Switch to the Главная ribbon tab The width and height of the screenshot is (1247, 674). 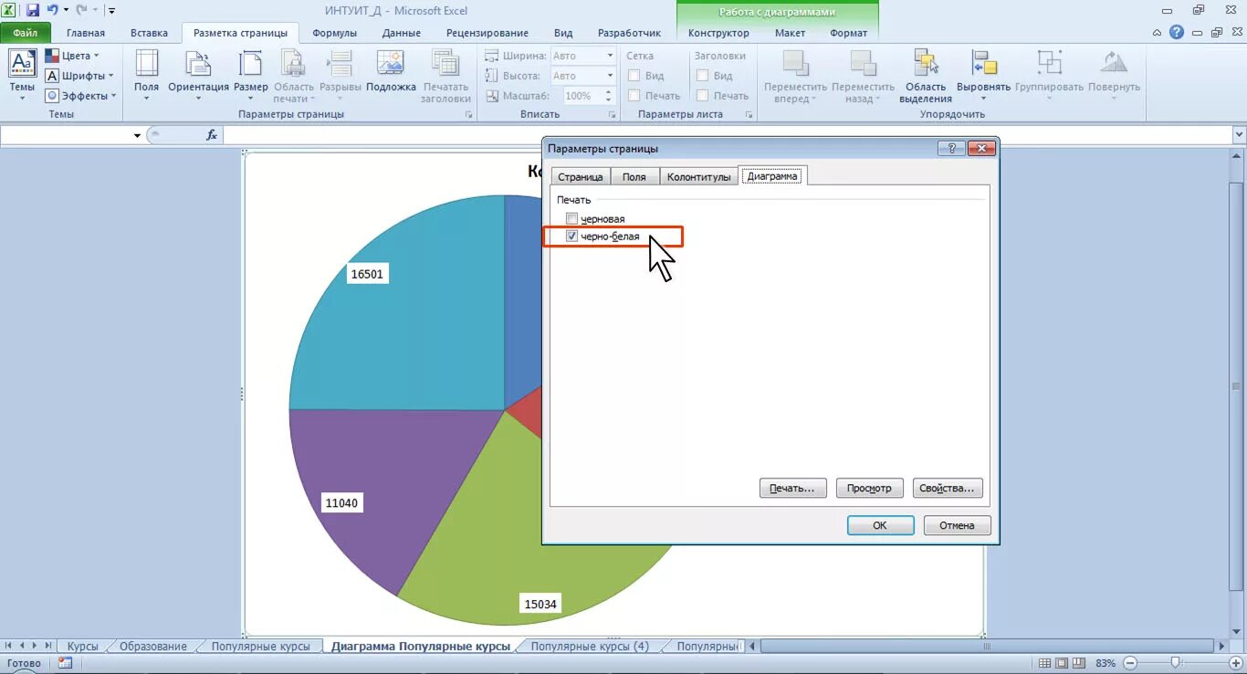tap(86, 33)
